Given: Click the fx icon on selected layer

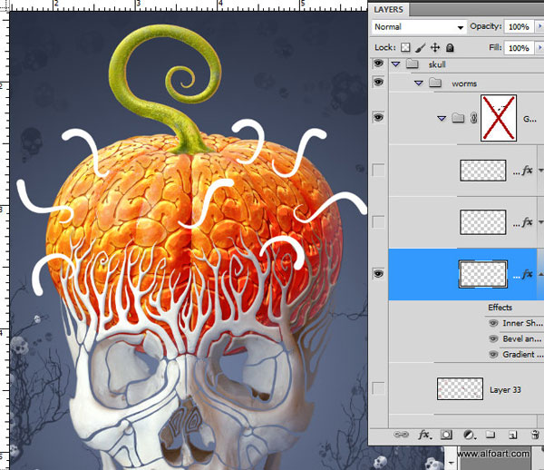Looking at the screenshot, I should point(527,274).
